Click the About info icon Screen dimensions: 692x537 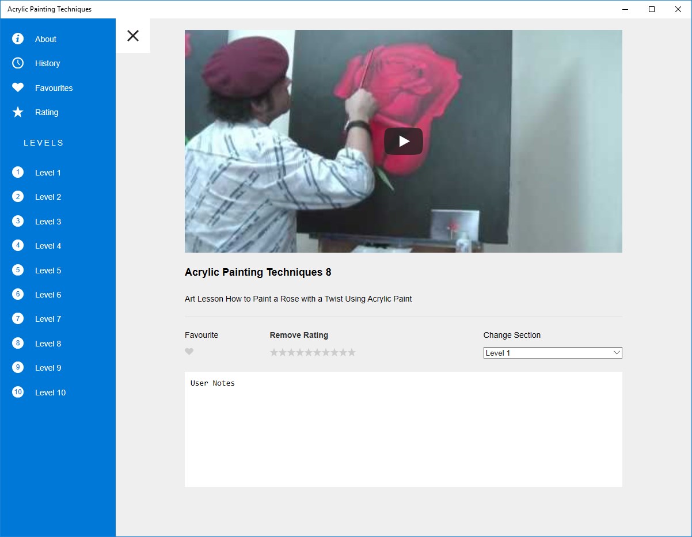pos(18,39)
